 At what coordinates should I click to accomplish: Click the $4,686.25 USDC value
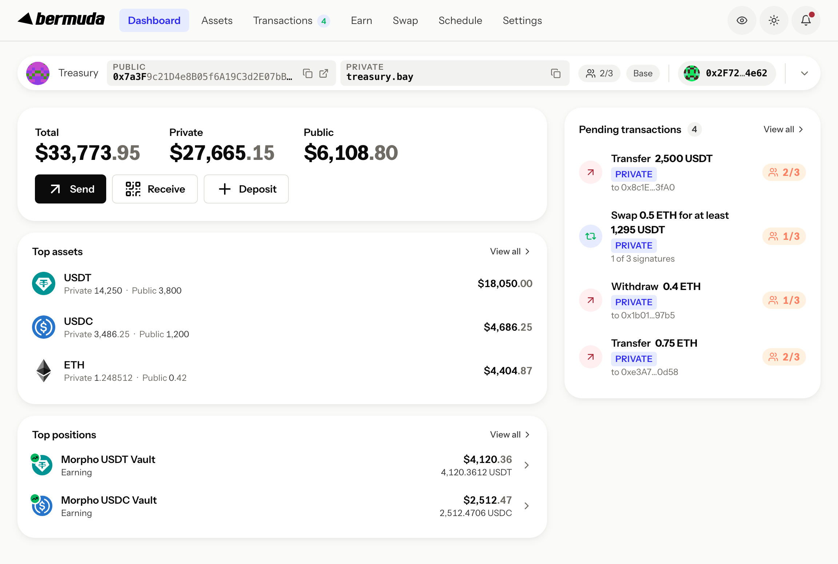(x=508, y=327)
